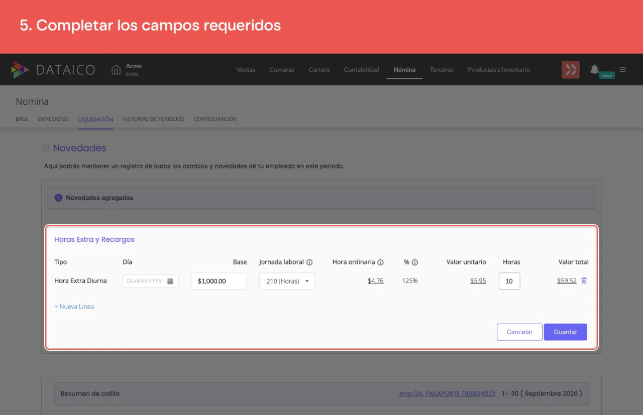The image size is (643, 415).
Task: Open the Compras menu
Action: click(282, 70)
